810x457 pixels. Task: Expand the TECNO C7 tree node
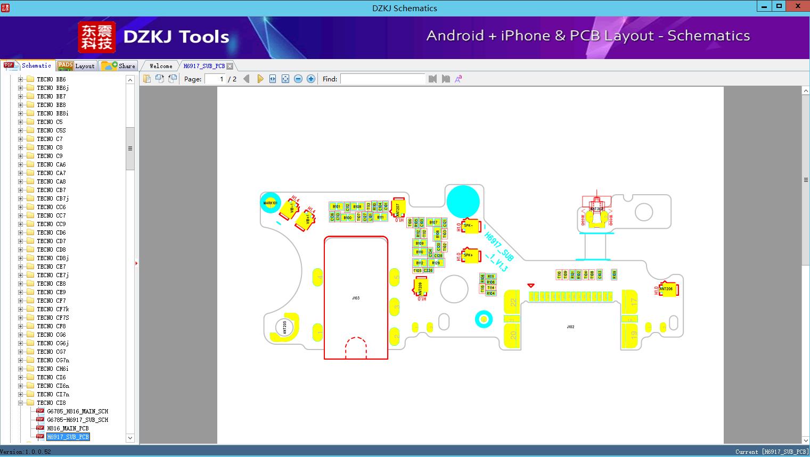tap(20, 139)
